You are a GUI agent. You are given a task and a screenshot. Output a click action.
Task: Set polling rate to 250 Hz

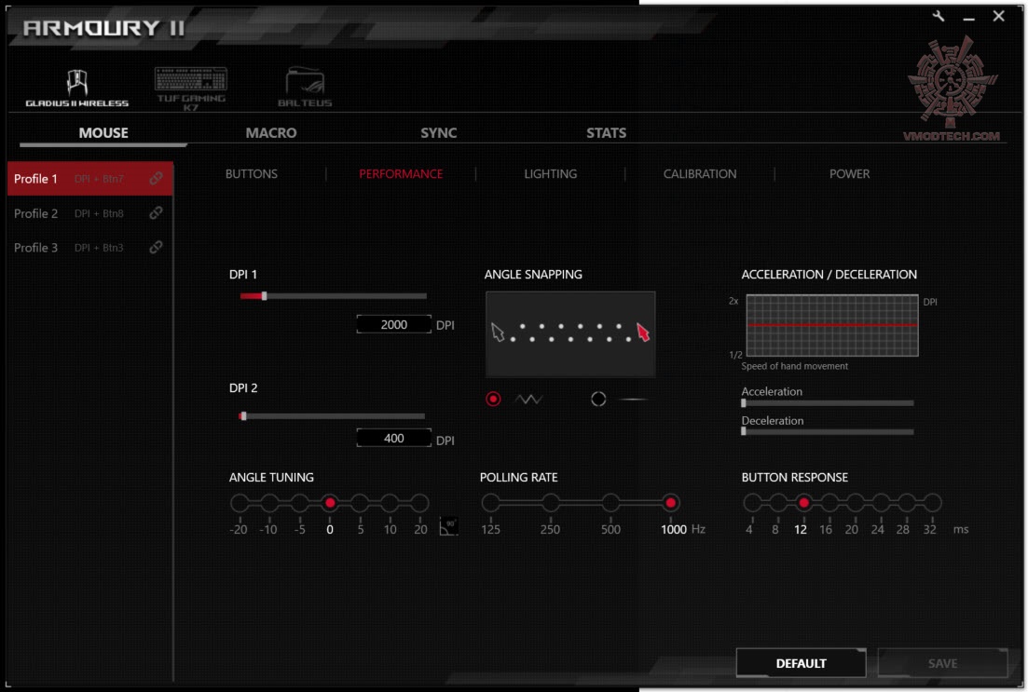[551, 503]
